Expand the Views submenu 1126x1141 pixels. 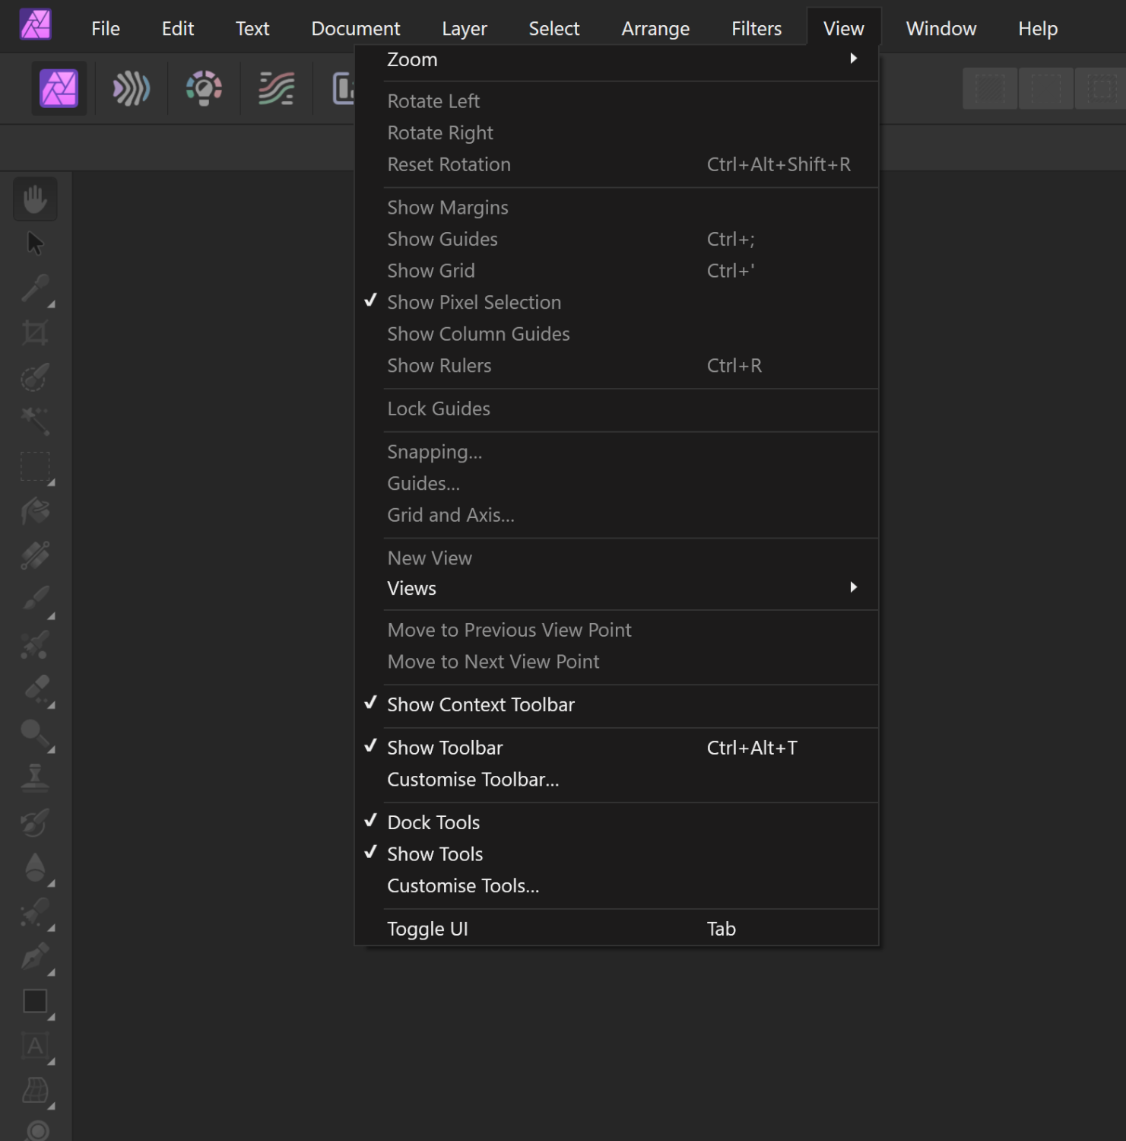(412, 588)
